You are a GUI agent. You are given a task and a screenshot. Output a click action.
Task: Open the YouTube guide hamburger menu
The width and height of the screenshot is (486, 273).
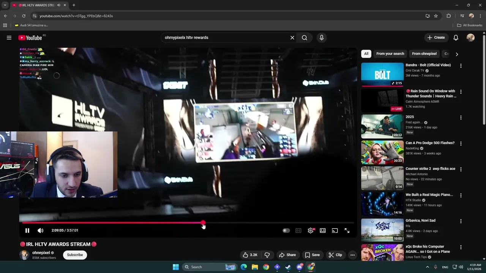pos(9,38)
